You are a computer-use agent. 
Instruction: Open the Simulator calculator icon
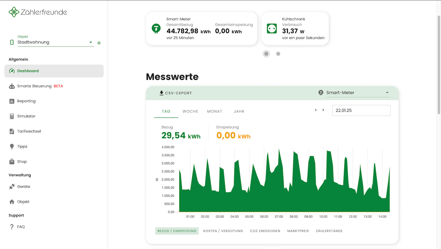(12, 116)
